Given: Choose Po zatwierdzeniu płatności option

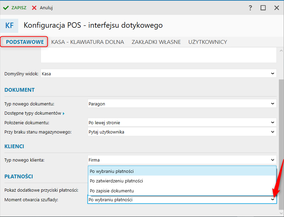Looking at the screenshot, I should click(x=116, y=181).
